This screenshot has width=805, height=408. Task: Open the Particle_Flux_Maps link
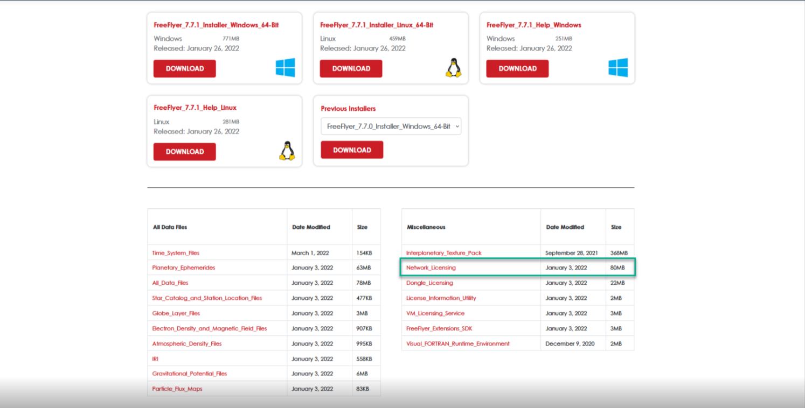pos(177,389)
